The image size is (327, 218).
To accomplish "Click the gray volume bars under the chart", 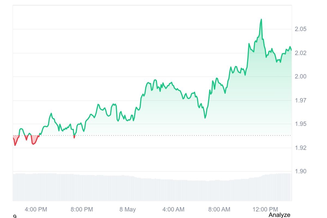I will [x=152, y=188].
